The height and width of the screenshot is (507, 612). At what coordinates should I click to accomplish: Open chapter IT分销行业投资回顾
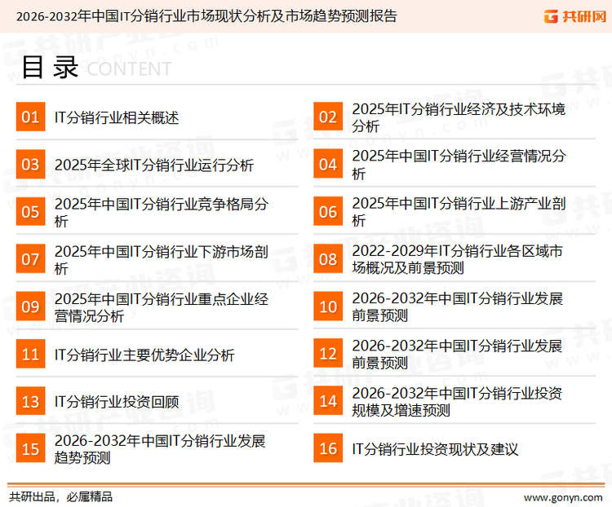(117, 402)
